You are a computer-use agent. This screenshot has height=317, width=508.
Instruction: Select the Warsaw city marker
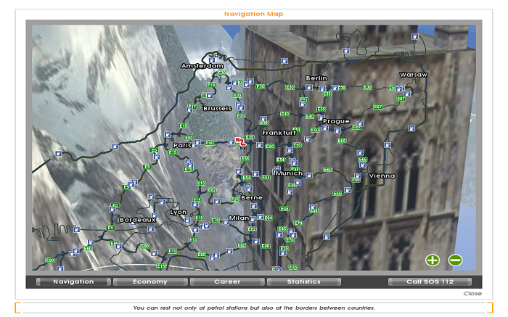pos(414,75)
